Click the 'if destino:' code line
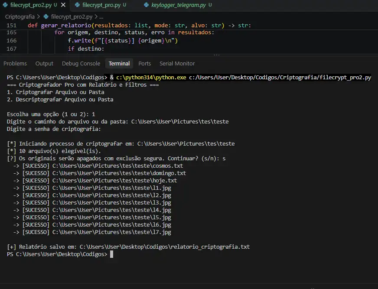The image size is (378, 289). [86, 49]
